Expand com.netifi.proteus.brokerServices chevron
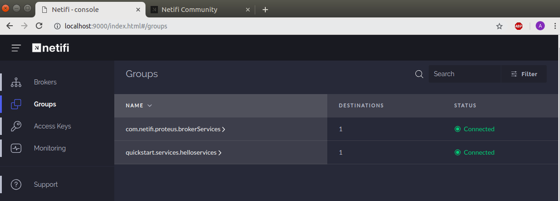This screenshot has width=560, height=201. (224, 129)
